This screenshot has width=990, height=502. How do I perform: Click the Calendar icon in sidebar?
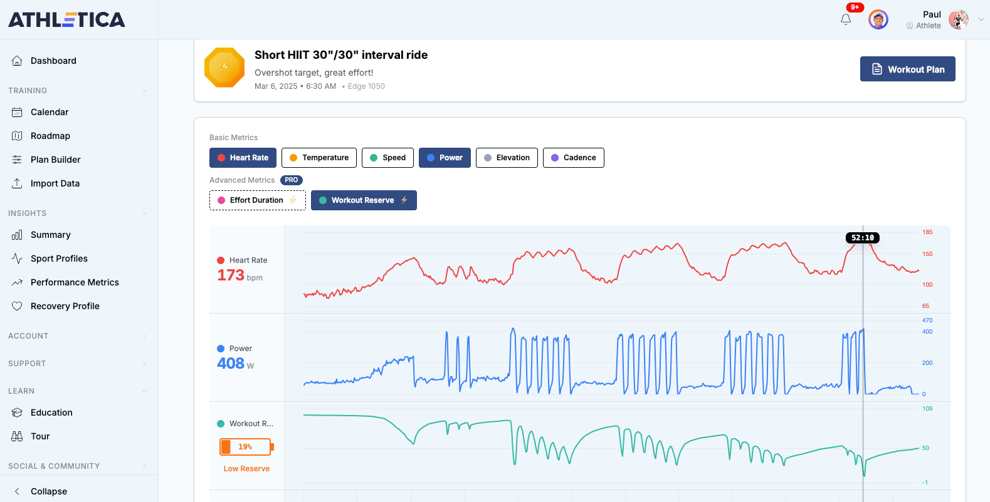point(17,112)
